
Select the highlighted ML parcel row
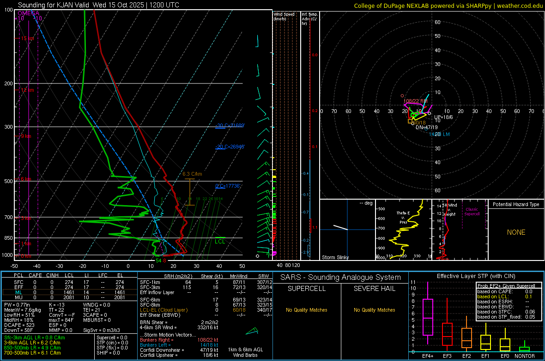point(69,292)
